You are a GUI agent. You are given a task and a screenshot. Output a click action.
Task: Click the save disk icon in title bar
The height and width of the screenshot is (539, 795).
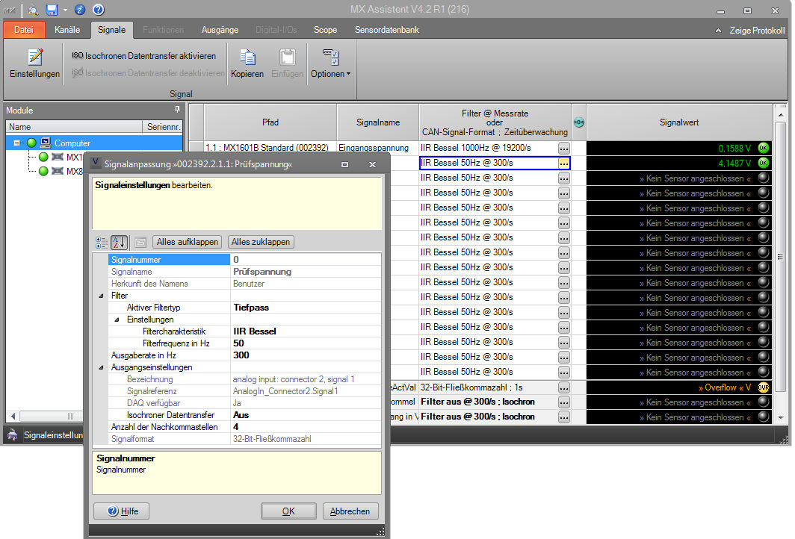[x=52, y=10]
